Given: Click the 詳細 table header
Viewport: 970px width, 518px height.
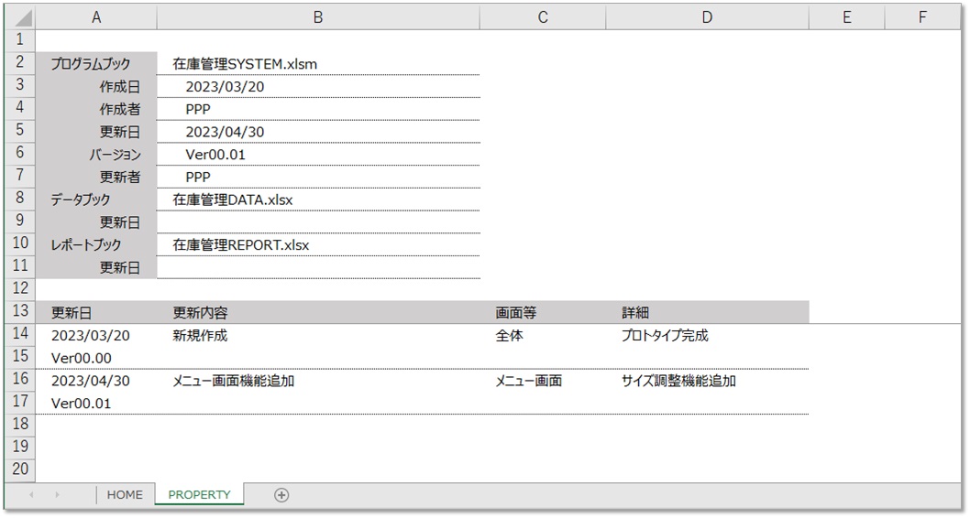Looking at the screenshot, I should point(707,312).
